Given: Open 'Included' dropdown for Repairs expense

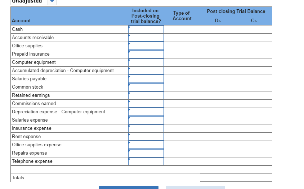Looking at the screenshot, I should [146, 153].
